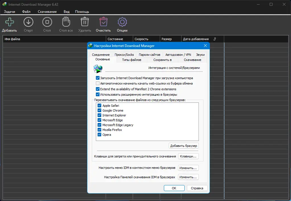Screen dimensions: 291x201
Task: Uncheck Microsoft Edge Legacy browser
Action: pos(99,125)
